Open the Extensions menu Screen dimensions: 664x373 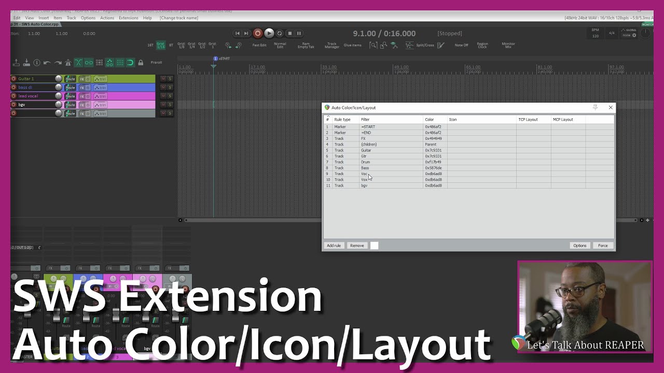pos(129,18)
